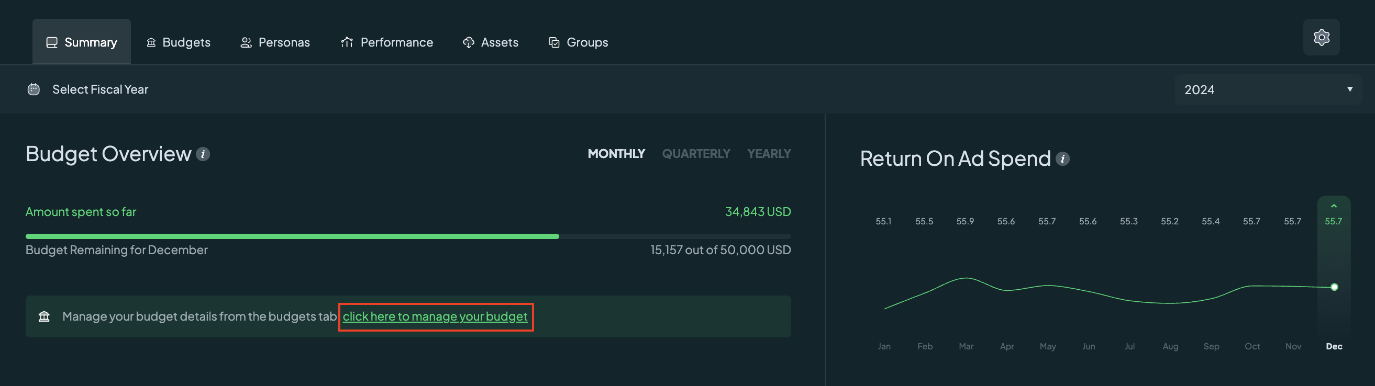Click the 55.1 value above Jan

click(x=883, y=221)
